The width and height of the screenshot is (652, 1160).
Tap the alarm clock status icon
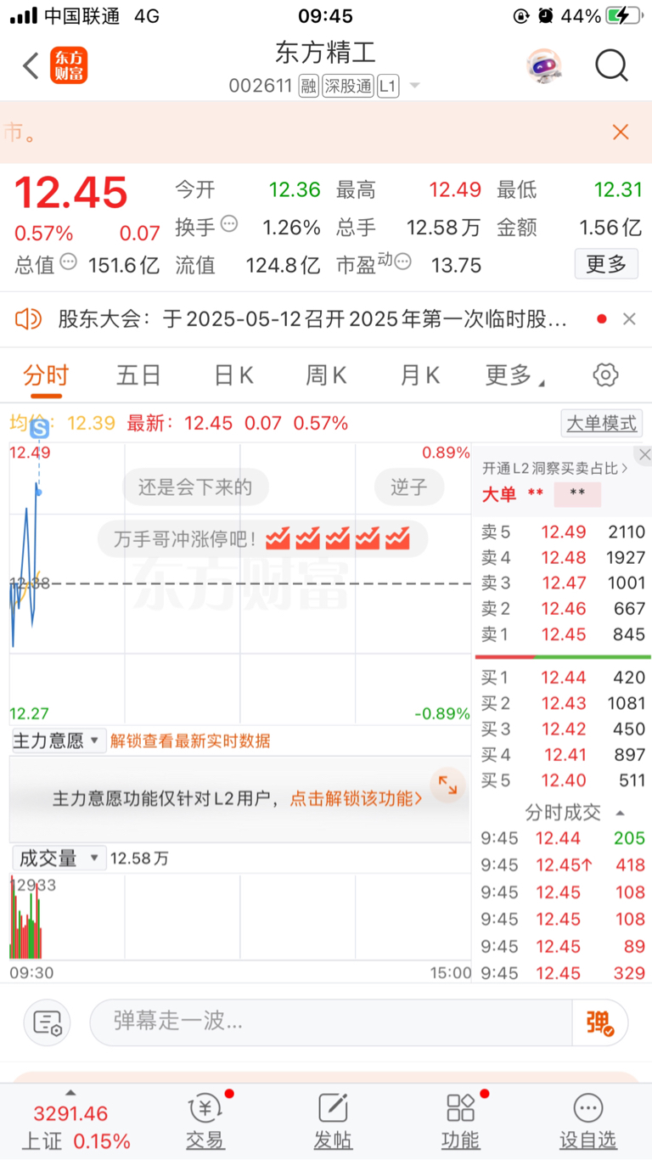[546, 15]
